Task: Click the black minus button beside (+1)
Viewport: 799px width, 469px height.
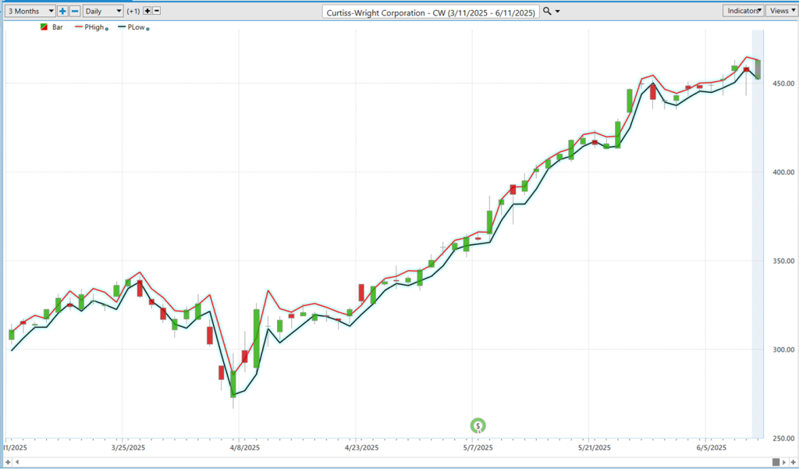Action: pyautogui.click(x=157, y=11)
